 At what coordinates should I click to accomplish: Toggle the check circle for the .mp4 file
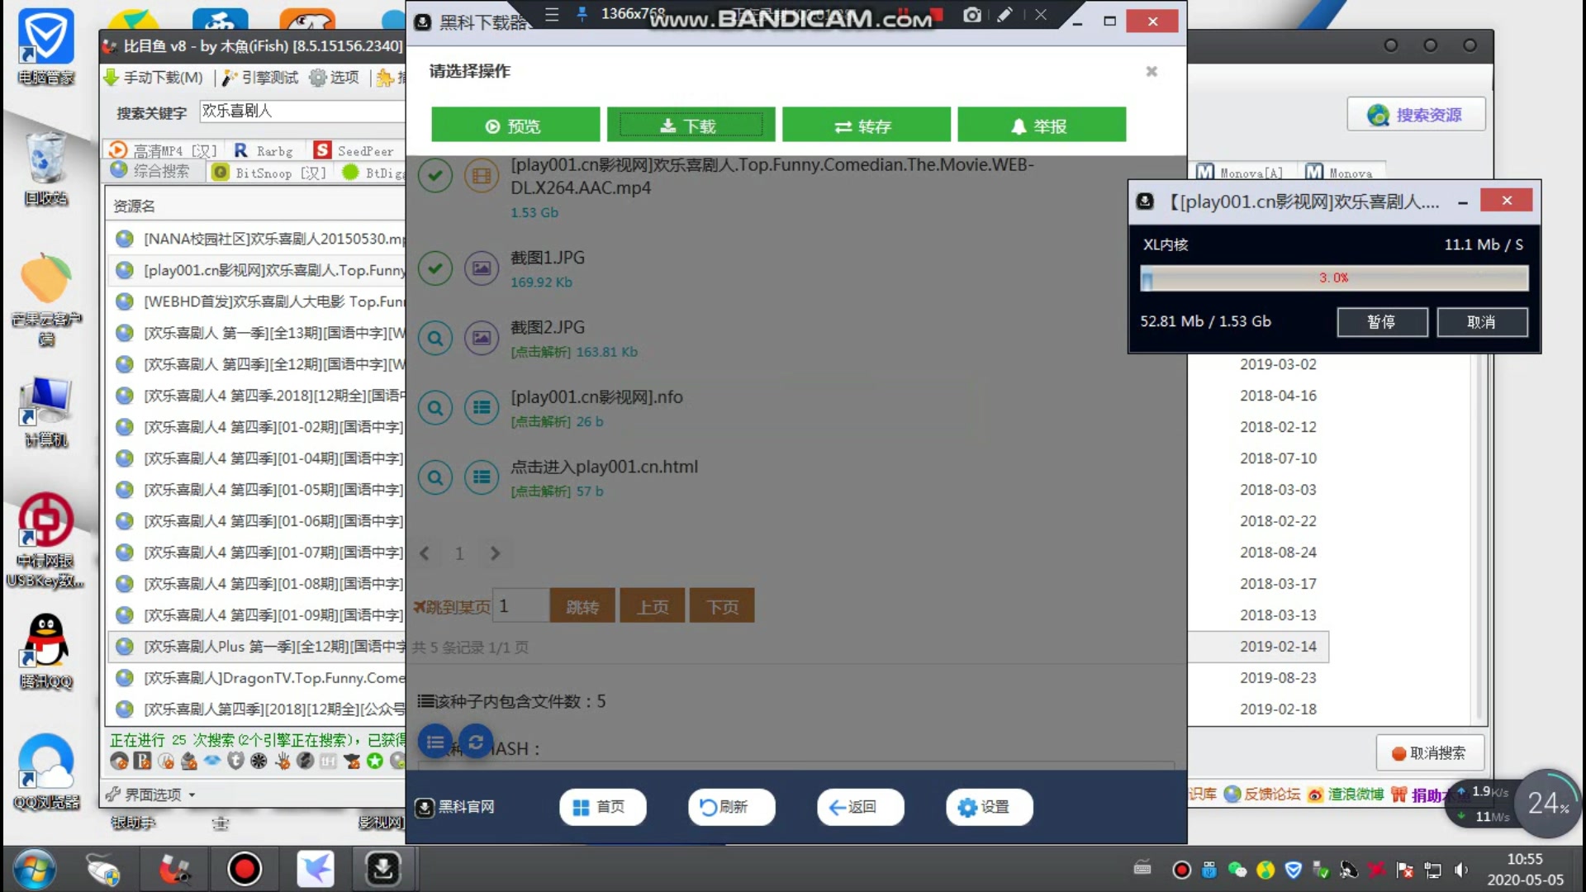click(x=435, y=175)
